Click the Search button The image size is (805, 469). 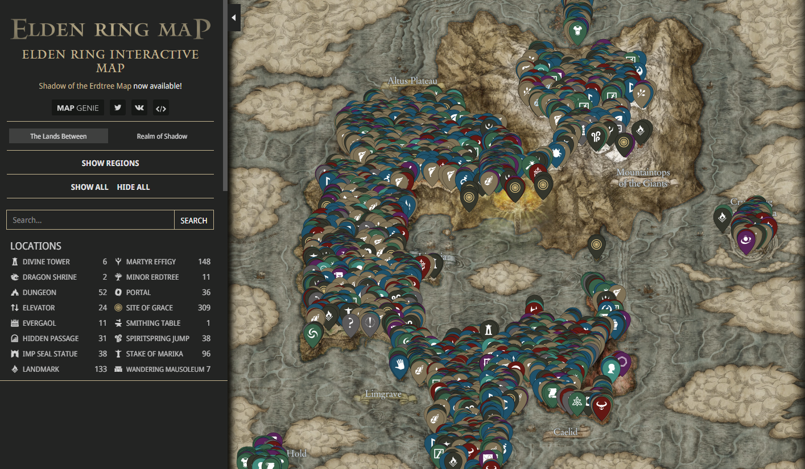(194, 220)
